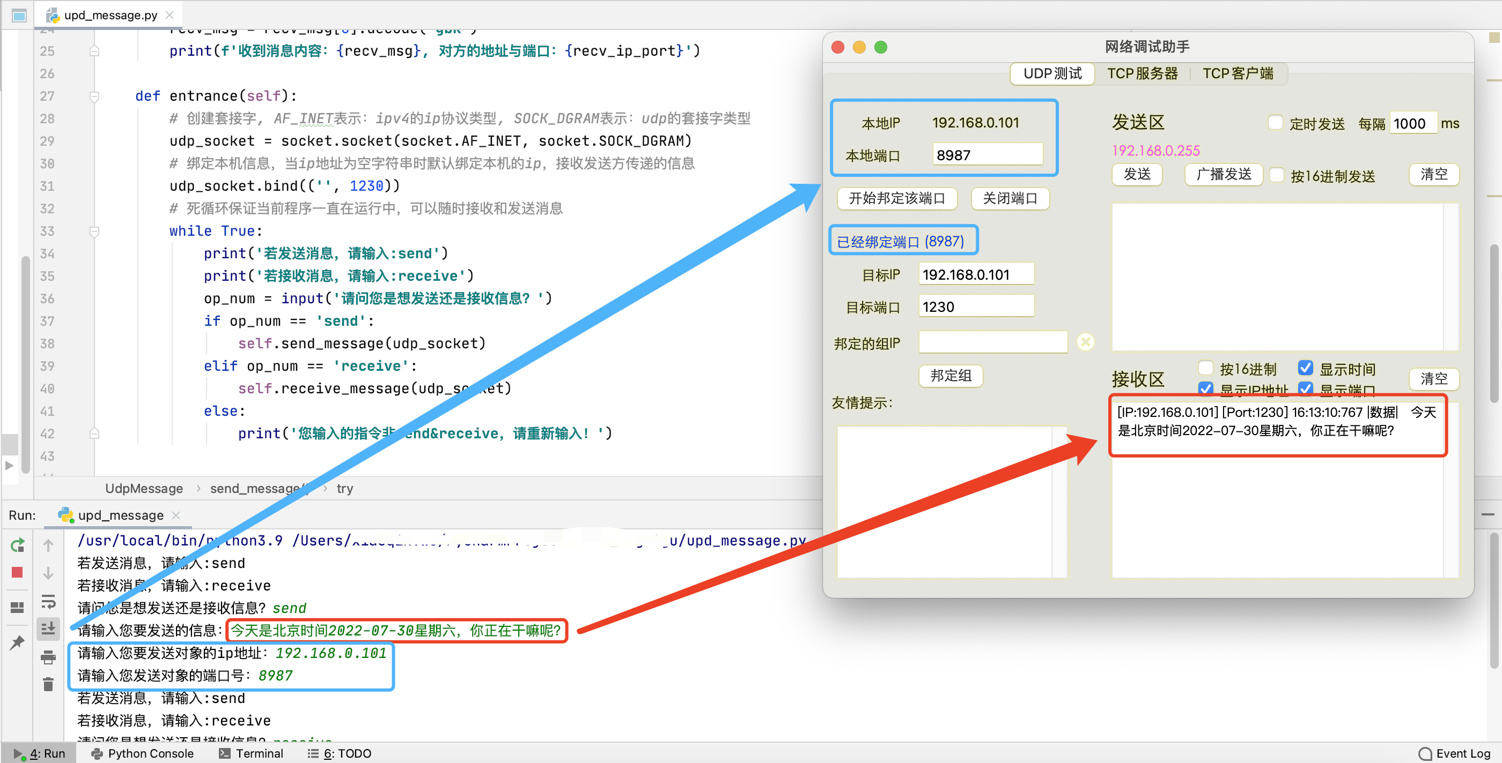Click the 192.168.0.255 broadcast address text
Screen dimensions: 1502x763
pyautogui.click(x=1155, y=151)
